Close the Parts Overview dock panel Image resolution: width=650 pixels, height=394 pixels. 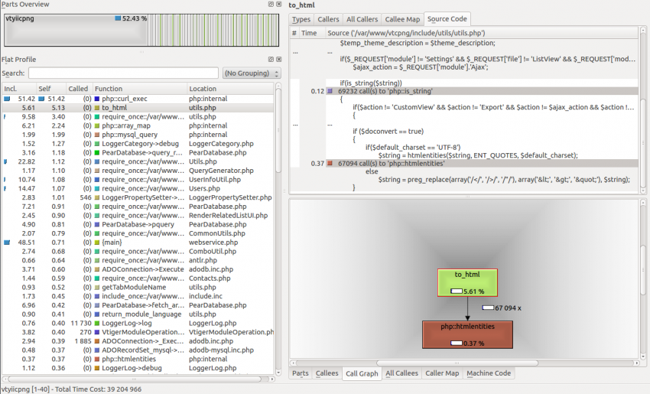279,5
